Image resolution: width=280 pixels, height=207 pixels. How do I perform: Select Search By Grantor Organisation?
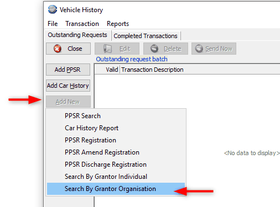(x=116, y=189)
